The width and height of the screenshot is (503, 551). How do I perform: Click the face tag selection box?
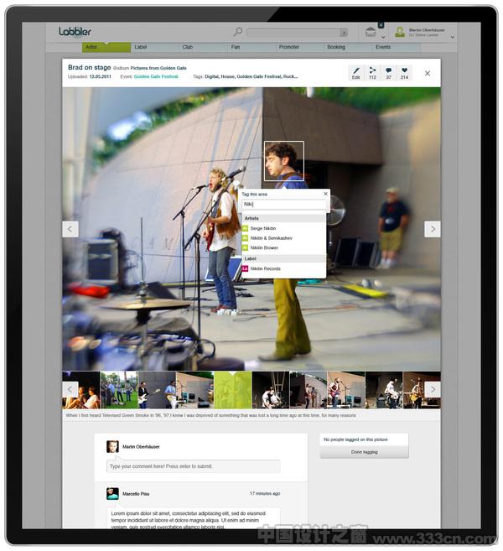pos(284,161)
